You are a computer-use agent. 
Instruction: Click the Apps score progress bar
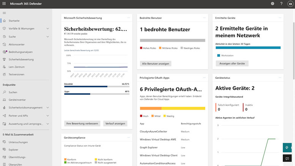97,94
